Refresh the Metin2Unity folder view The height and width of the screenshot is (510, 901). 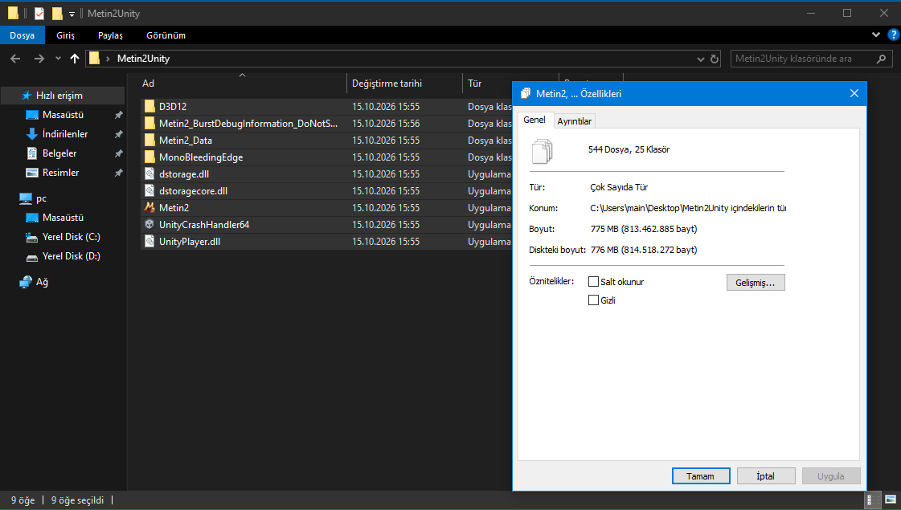715,59
